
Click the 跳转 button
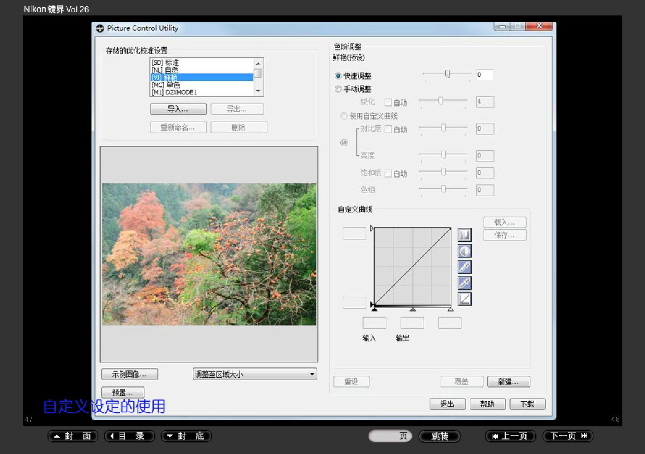[440, 436]
